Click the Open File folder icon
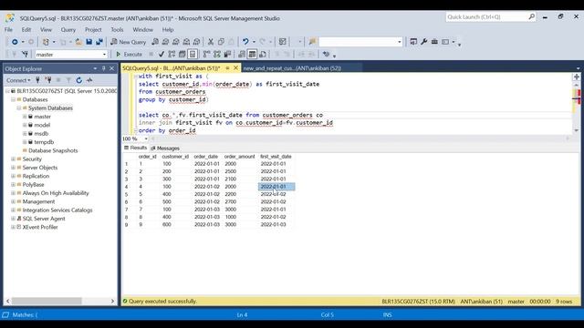Screen dimensions: 584x328 coord(78,42)
